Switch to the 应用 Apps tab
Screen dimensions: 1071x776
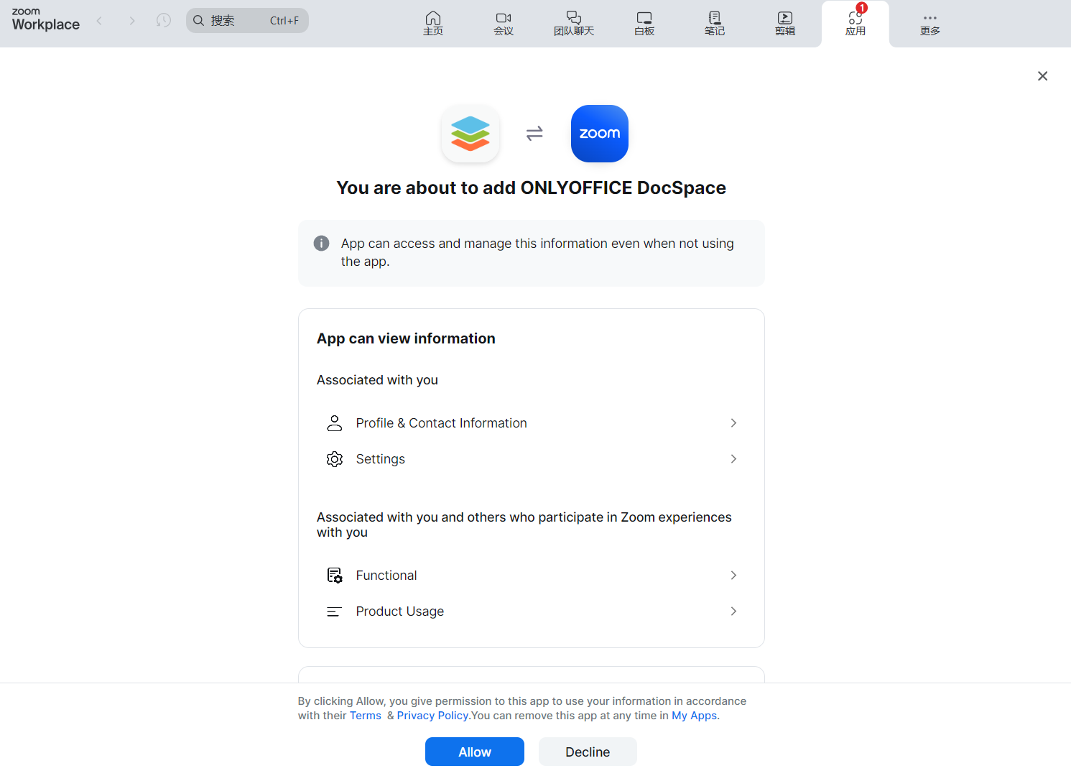tap(856, 23)
